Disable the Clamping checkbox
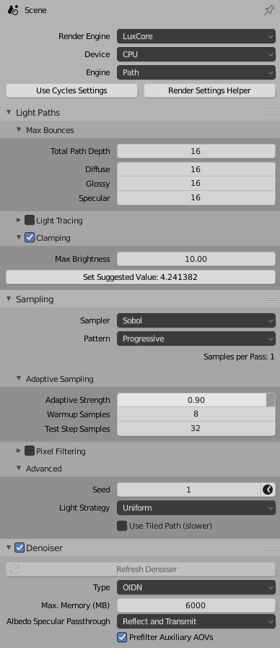Screen dimensions: 280x648 (30, 238)
